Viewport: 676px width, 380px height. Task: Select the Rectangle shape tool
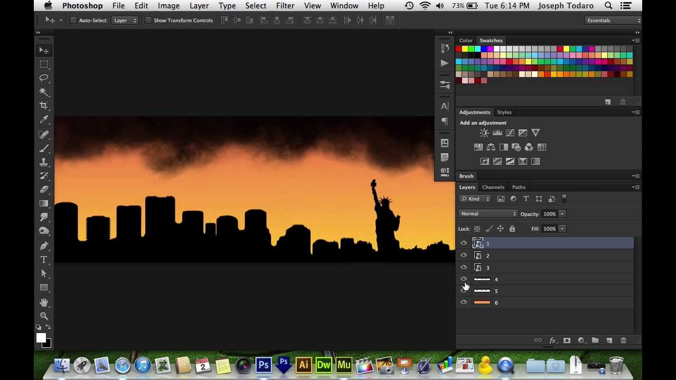[44, 288]
